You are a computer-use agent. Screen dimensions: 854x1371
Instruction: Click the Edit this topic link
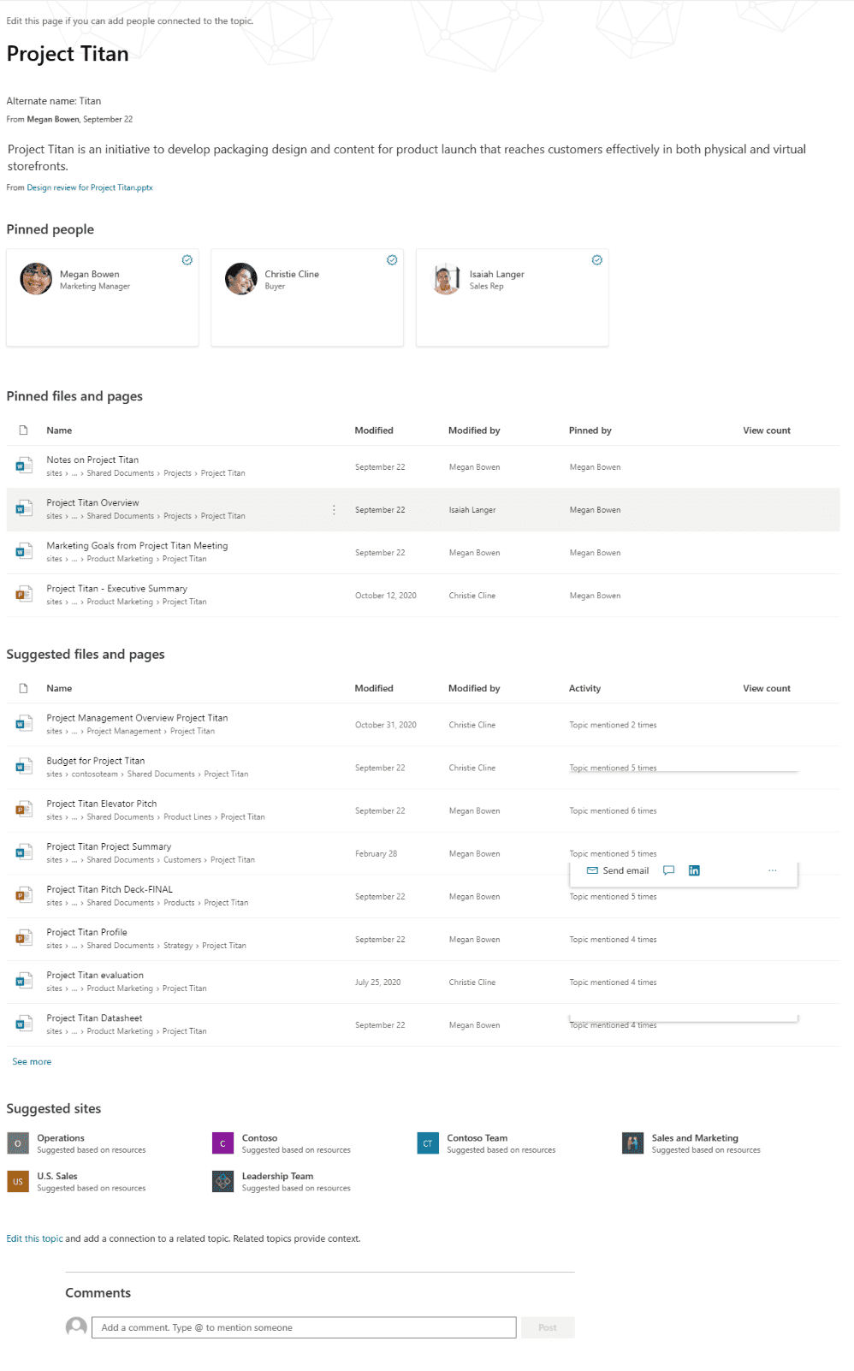(35, 1238)
